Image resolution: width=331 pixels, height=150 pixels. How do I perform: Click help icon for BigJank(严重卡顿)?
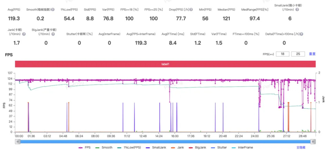click(x=53, y=34)
